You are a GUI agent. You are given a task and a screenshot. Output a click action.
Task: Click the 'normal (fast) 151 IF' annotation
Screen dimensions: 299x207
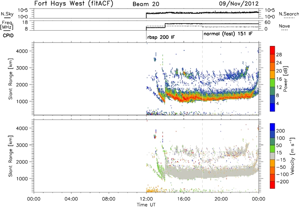[228, 34]
